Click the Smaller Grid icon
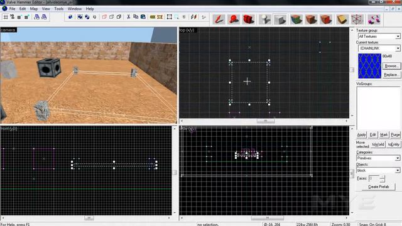Viewport: 402px width, 226px height. 19,17
